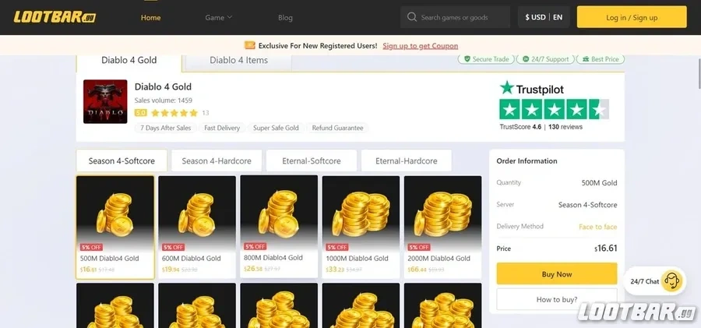Click the Secure Trade shield badge

click(486, 59)
